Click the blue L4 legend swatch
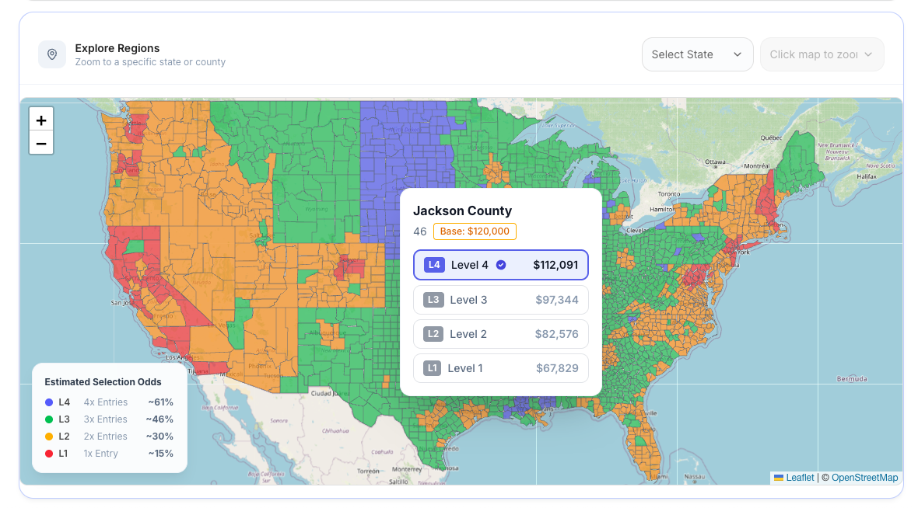 49,402
